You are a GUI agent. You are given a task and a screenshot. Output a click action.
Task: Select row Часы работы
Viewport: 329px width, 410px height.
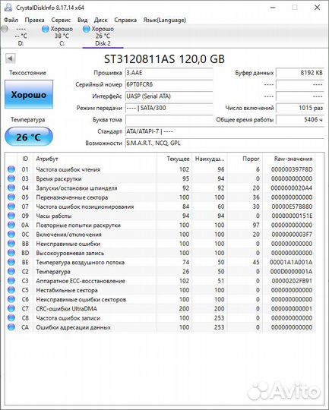click(160, 216)
